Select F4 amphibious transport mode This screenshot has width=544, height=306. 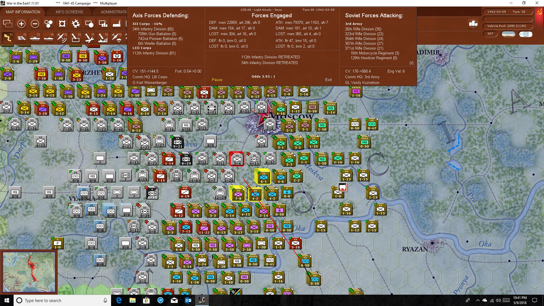[48, 38]
